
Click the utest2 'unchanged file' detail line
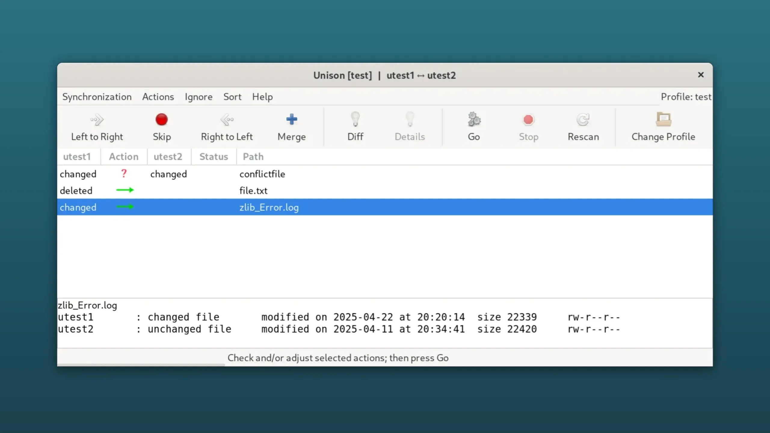(x=339, y=329)
